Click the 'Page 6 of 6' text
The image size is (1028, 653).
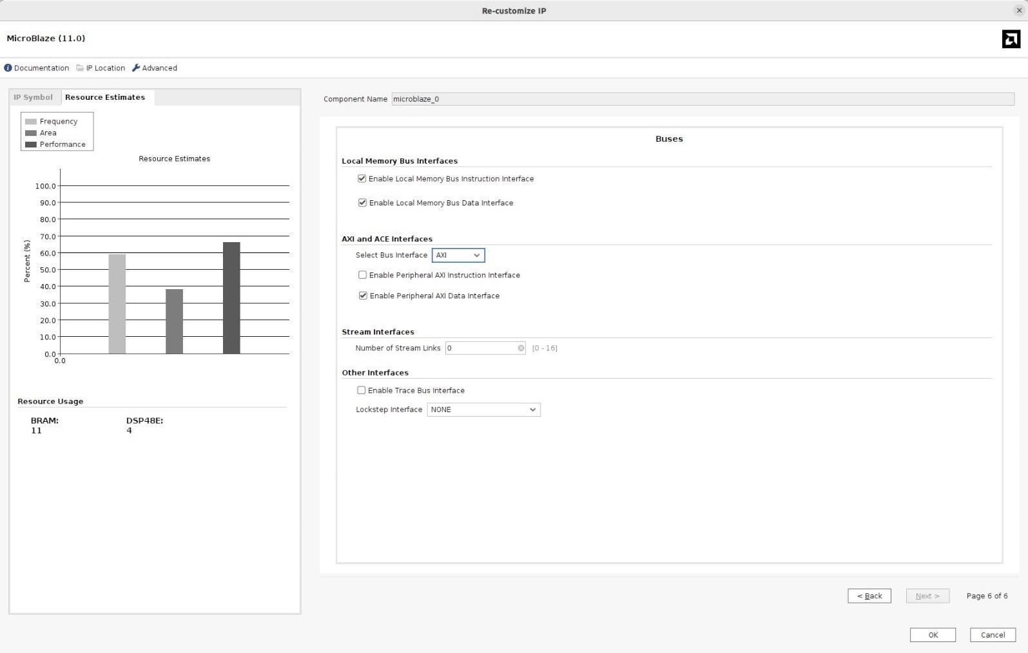[x=987, y=596]
